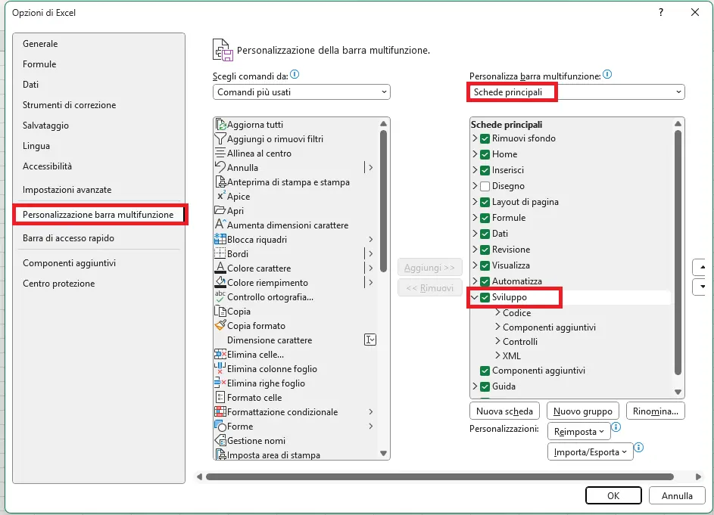Image resolution: width=714 pixels, height=515 pixels.
Task: Click the Allinea al centro alignment icon
Action: click(x=220, y=153)
